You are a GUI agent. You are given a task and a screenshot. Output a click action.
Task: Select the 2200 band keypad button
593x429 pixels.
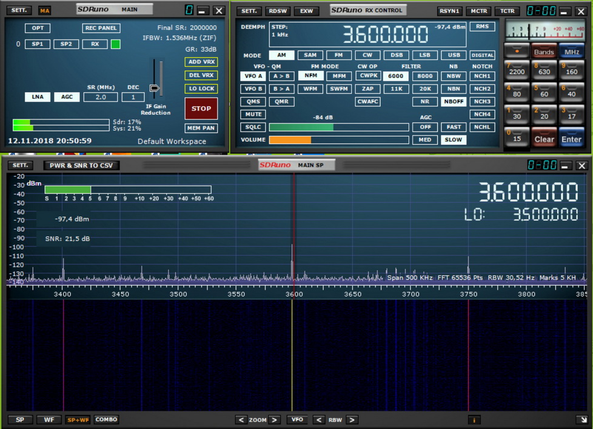pos(517,70)
